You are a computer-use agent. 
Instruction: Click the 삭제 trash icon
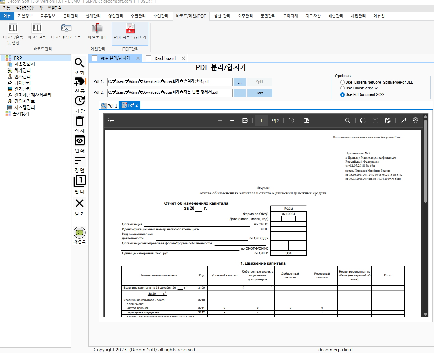79,121
